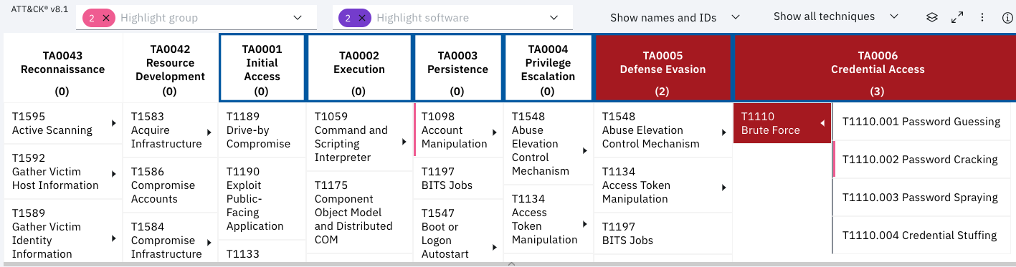The width and height of the screenshot is (1016, 267).
Task: Expand the matrix to fullscreen view
Action: [x=956, y=18]
